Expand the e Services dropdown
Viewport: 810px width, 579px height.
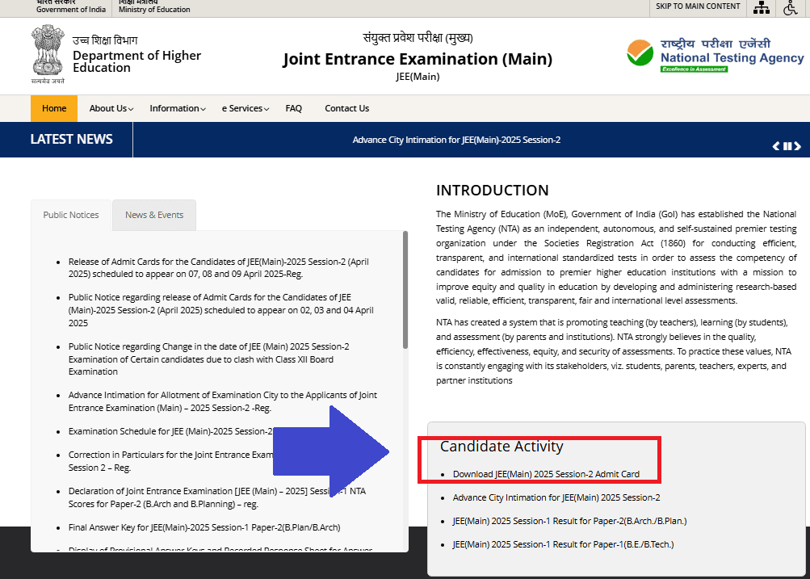(244, 107)
